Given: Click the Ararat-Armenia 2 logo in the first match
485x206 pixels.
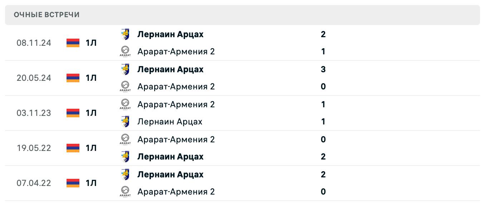Looking at the screenshot, I should 126,50.
